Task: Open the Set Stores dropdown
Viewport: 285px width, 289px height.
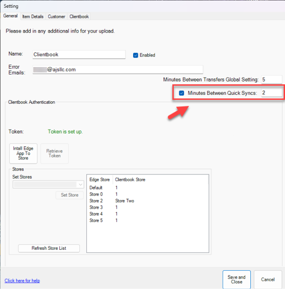Action: pos(48,185)
